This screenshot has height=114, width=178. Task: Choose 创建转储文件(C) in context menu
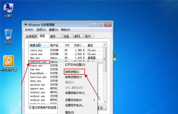coord(77,93)
